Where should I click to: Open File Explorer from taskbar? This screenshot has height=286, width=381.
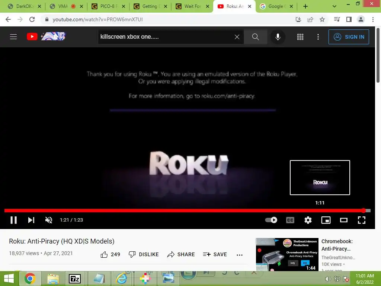click(x=53, y=279)
